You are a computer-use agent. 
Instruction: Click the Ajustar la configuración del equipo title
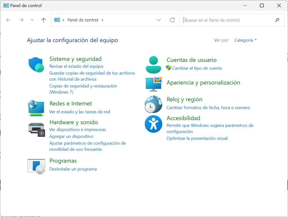pyautogui.click(x=73, y=40)
